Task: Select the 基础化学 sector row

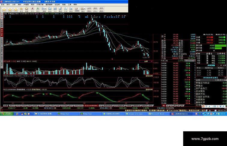Action: click(x=211, y=102)
